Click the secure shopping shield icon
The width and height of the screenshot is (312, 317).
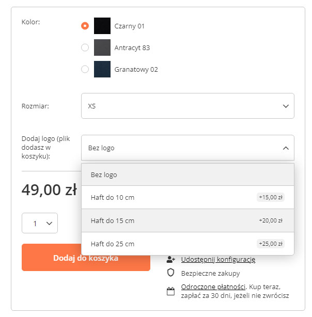[x=171, y=273]
